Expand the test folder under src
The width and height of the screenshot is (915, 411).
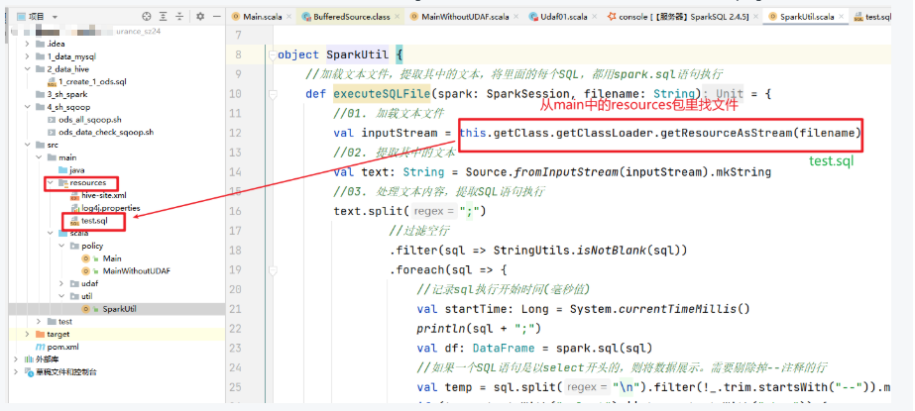pyautogui.click(x=39, y=322)
